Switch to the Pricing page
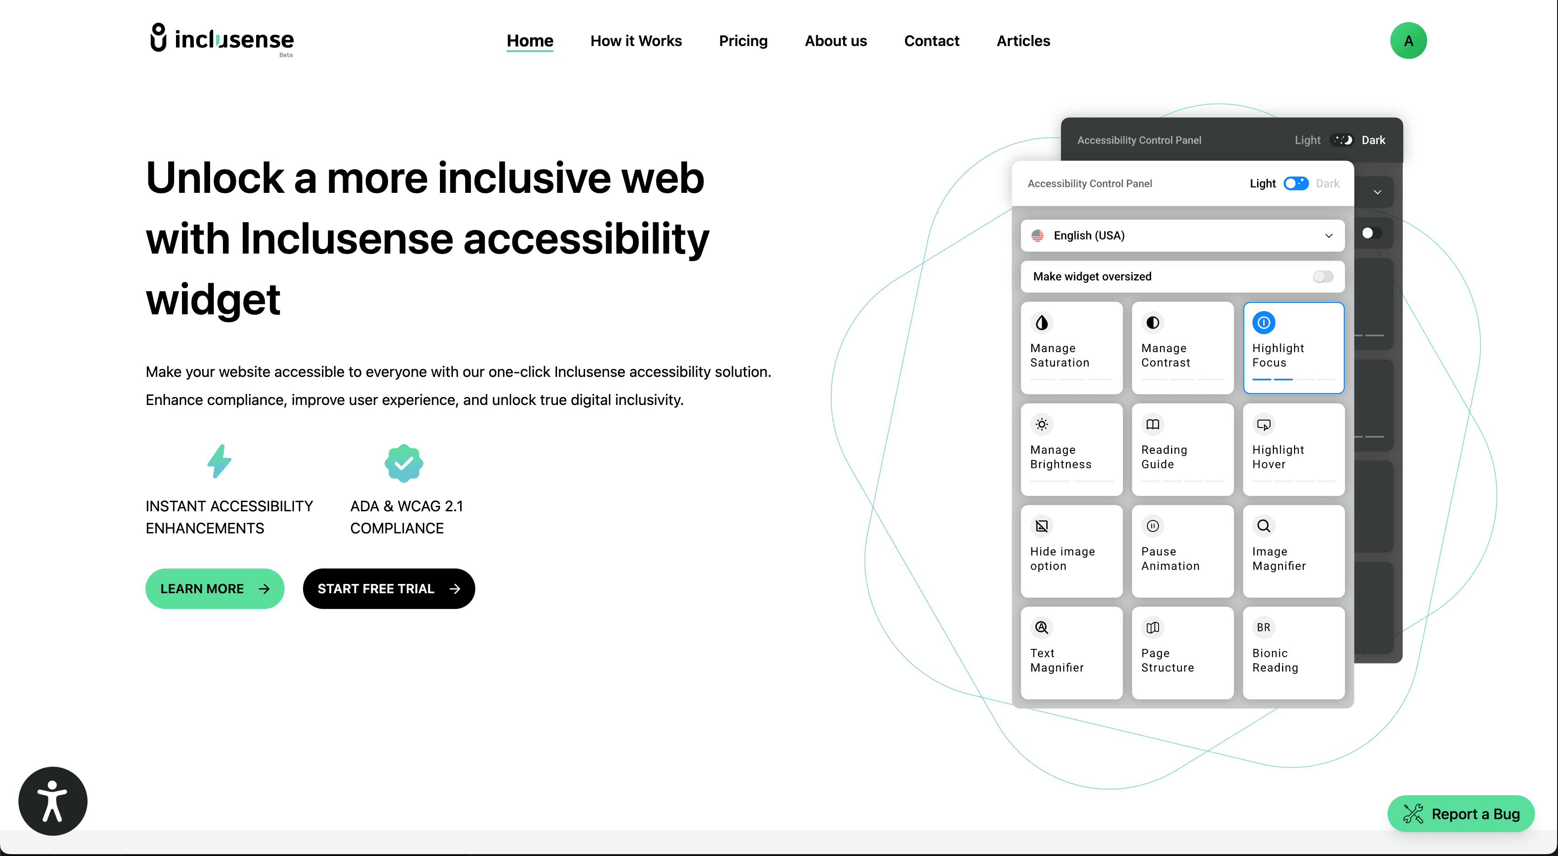This screenshot has width=1558, height=856. tap(744, 40)
